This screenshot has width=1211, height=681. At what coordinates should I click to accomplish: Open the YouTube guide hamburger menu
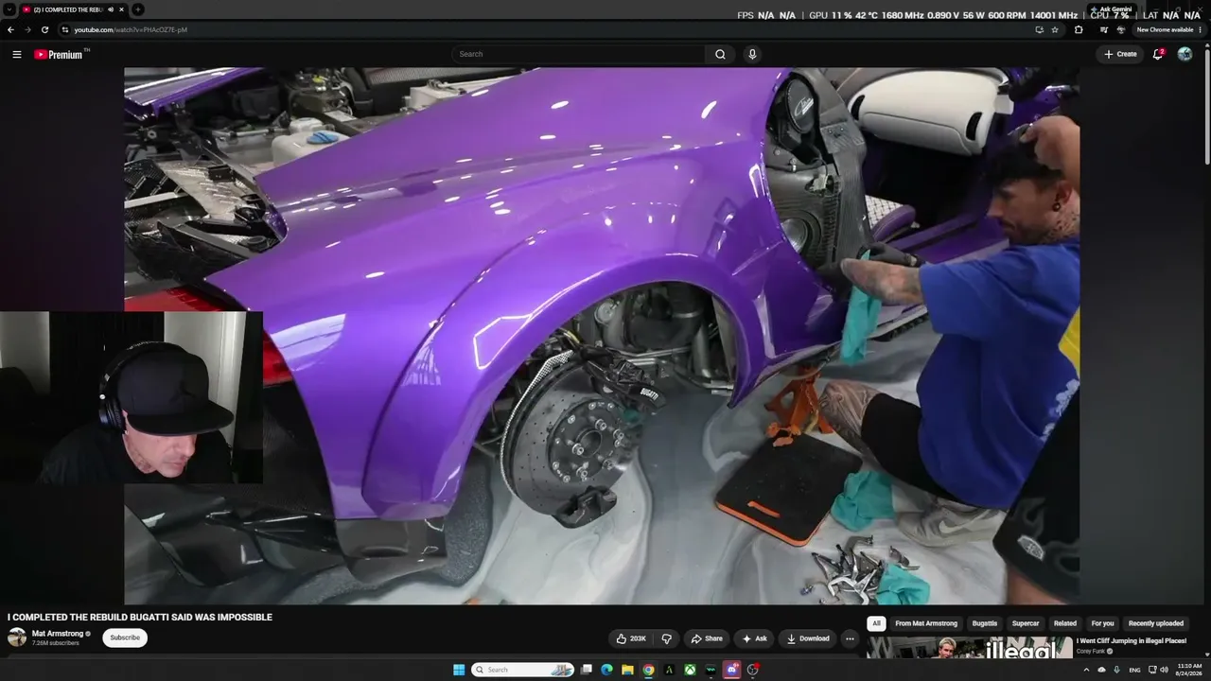[17, 54]
